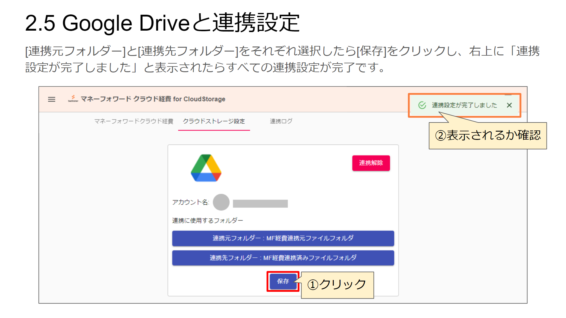The width and height of the screenshot is (566, 318).
Task: Select the クラウドストレージ設定 tab
Action: point(214,121)
